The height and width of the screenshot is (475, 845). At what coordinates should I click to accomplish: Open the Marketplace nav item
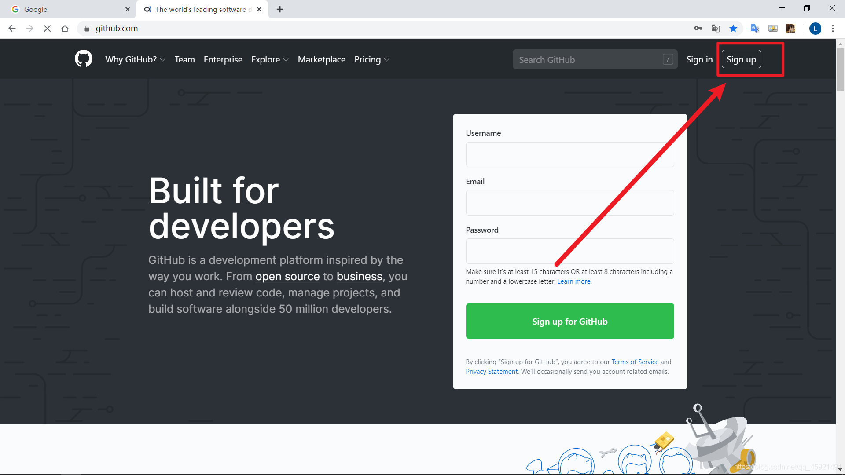click(x=322, y=59)
